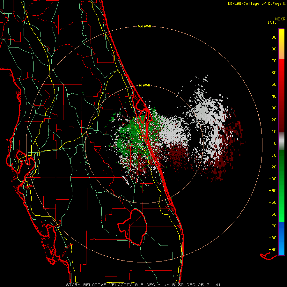Click the -40 knot scale value
Viewport: 287px width, 287px height.
point(273,191)
